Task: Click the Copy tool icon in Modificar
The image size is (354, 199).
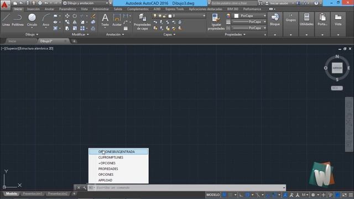Action: click(x=67, y=22)
